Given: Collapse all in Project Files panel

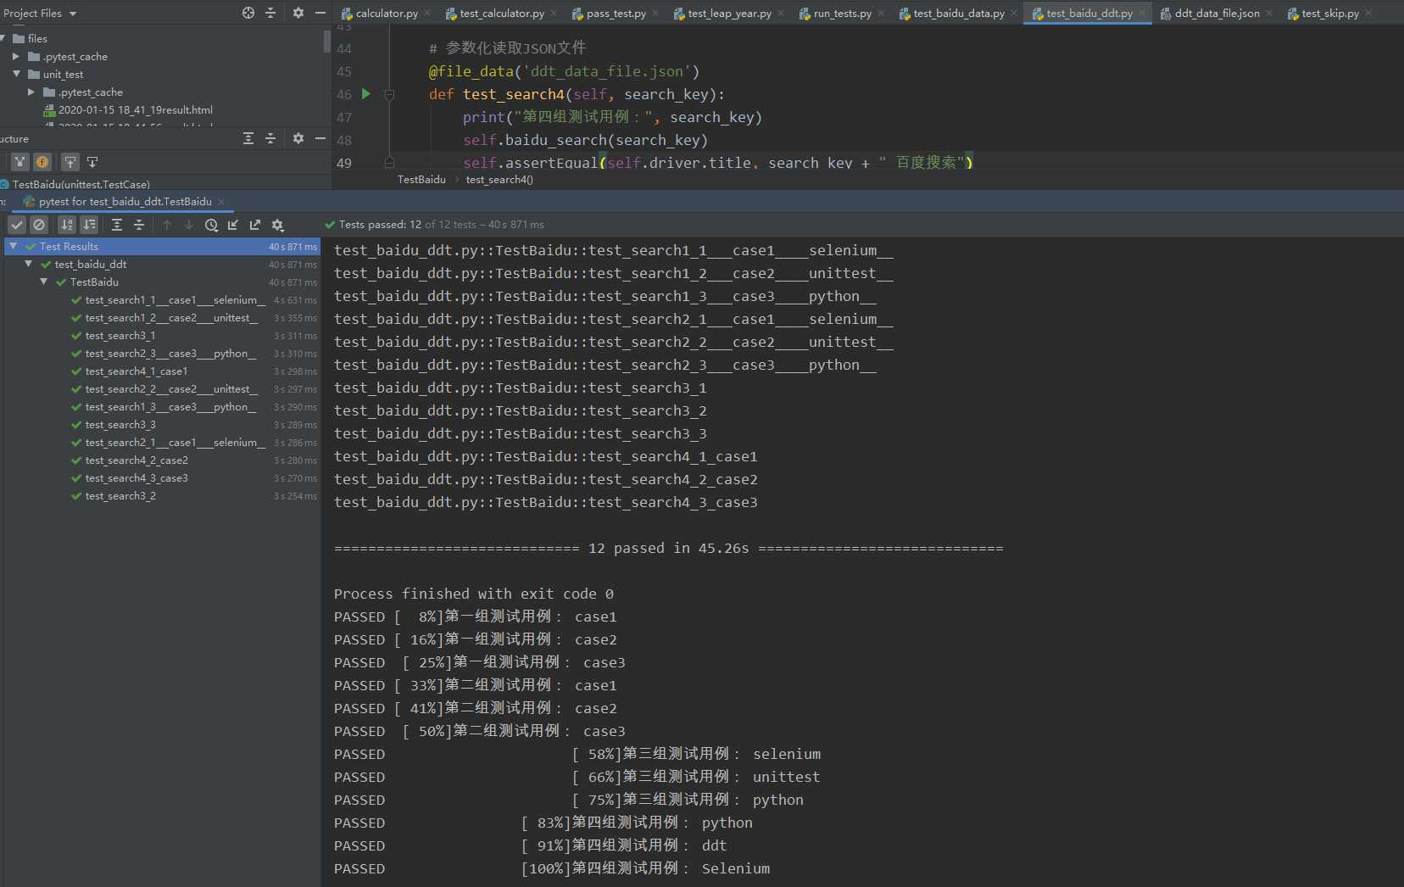Looking at the screenshot, I should pyautogui.click(x=270, y=13).
